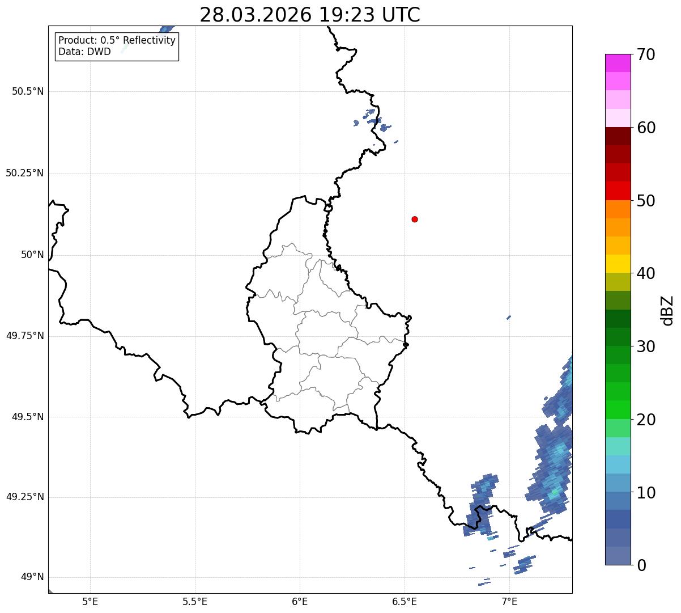This screenshot has width=681, height=613.
Task: Select the yellow colorbar swatch above 40
Action: pos(618,264)
